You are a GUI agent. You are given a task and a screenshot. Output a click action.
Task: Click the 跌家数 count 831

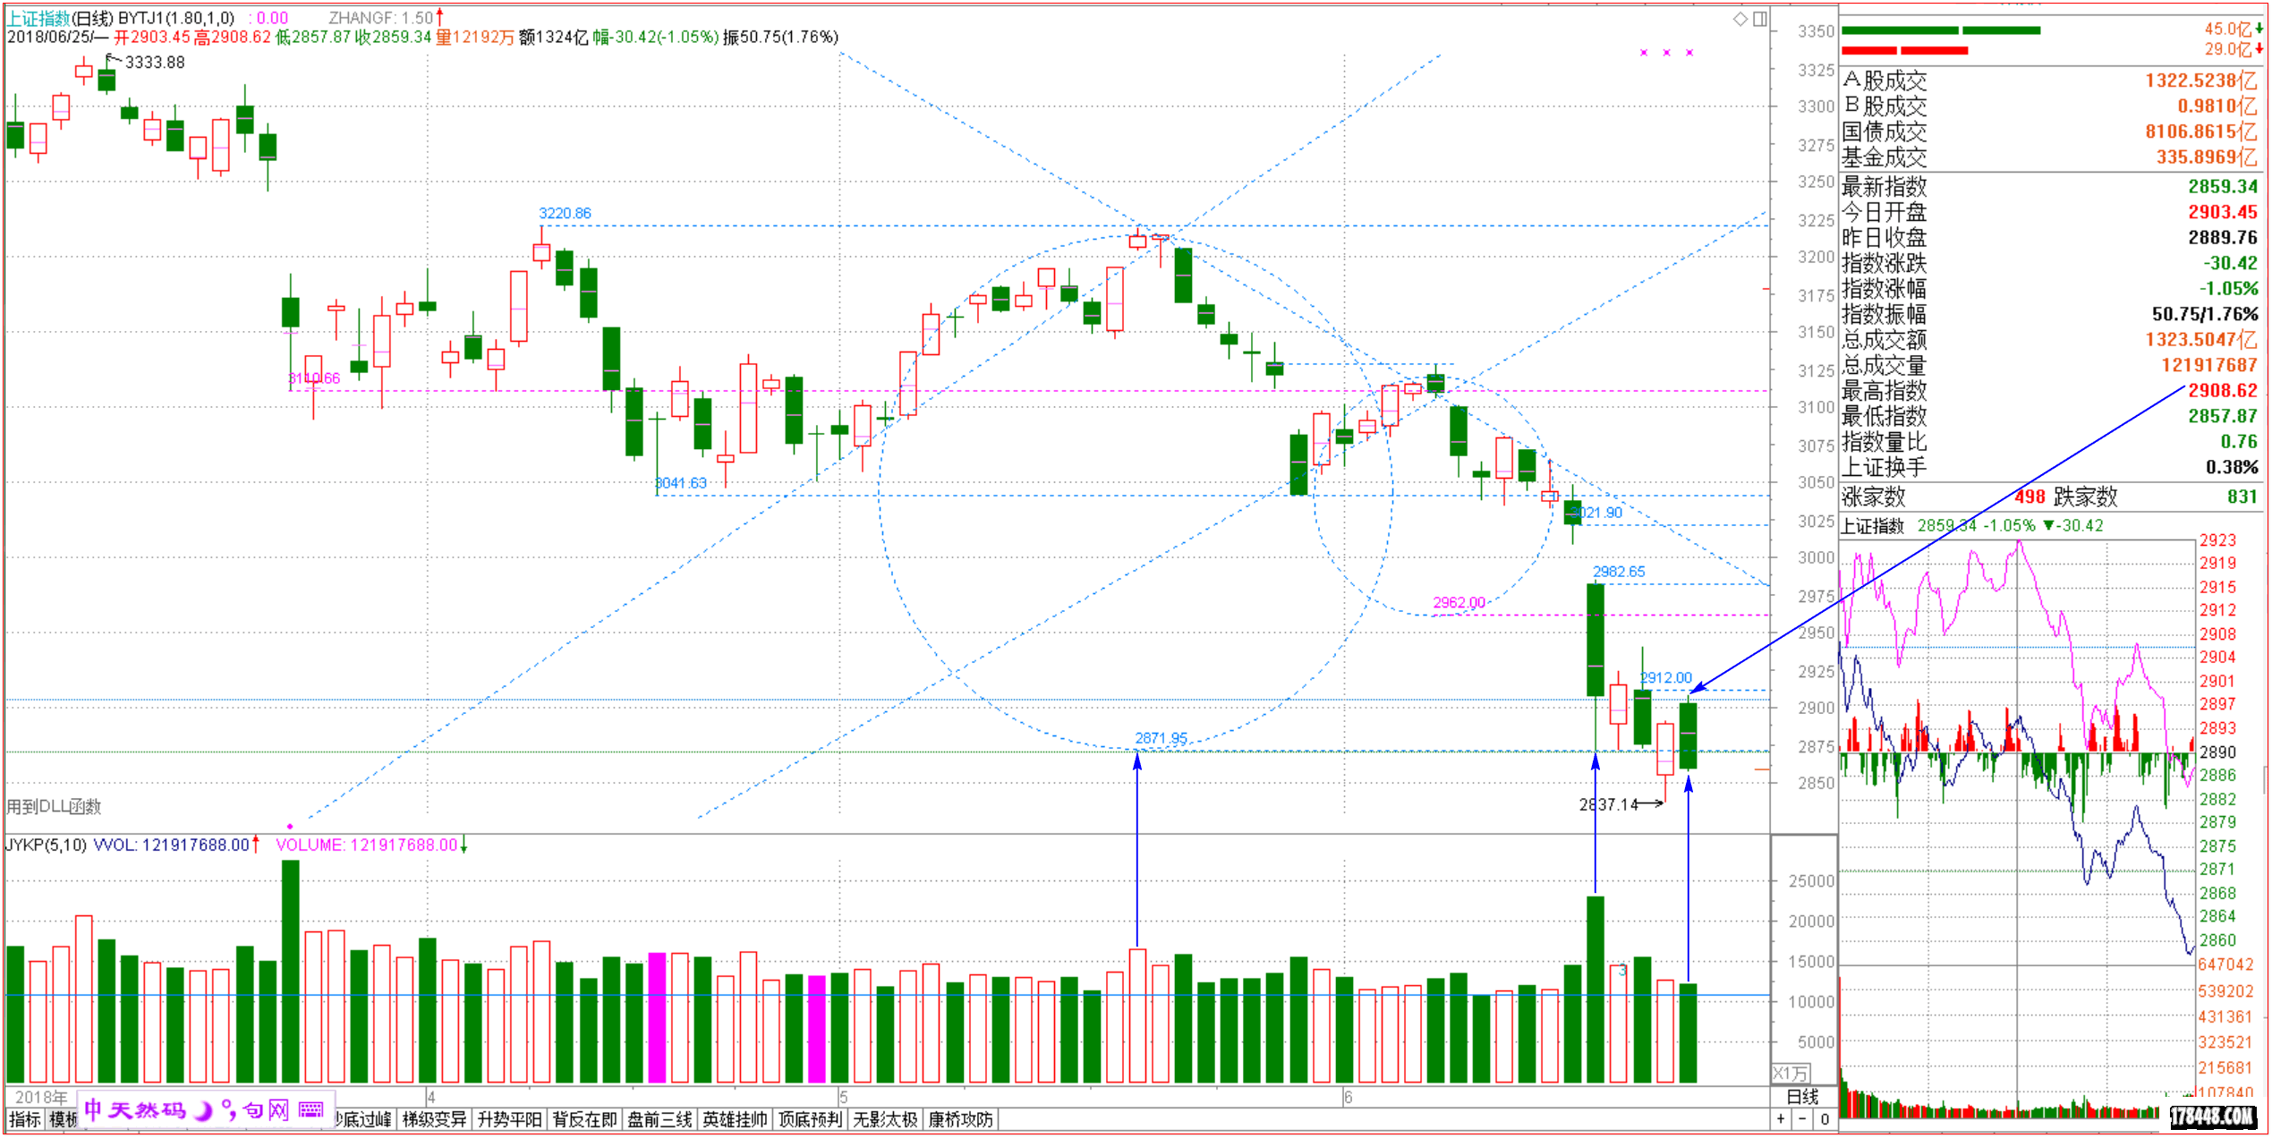[x=2242, y=497]
